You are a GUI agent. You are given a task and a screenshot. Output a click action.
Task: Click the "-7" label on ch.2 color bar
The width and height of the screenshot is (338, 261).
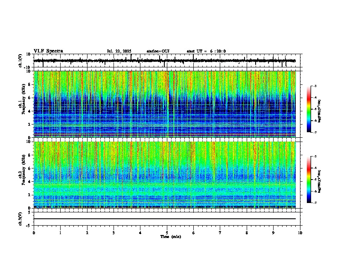[315, 203]
